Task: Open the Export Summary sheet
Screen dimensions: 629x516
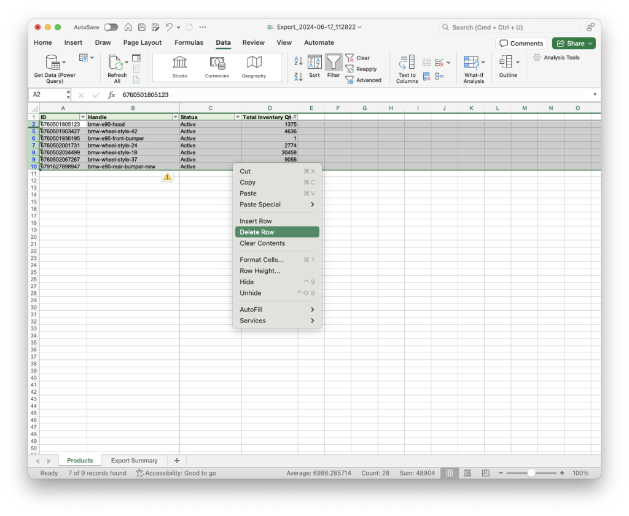Action: coord(134,460)
